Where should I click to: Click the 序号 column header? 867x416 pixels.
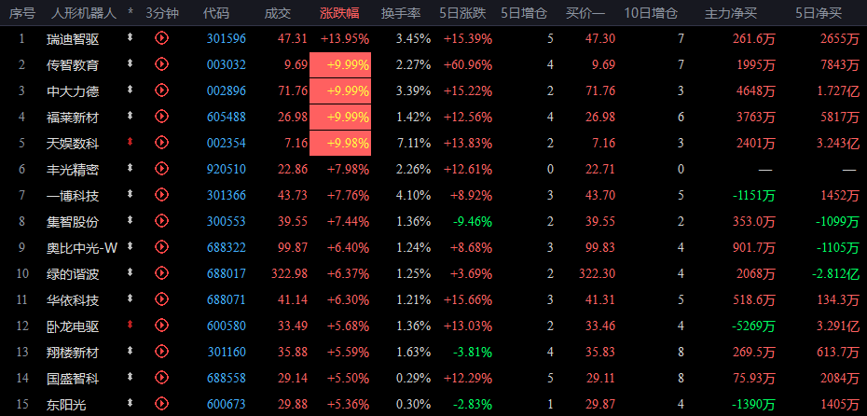pos(22,13)
